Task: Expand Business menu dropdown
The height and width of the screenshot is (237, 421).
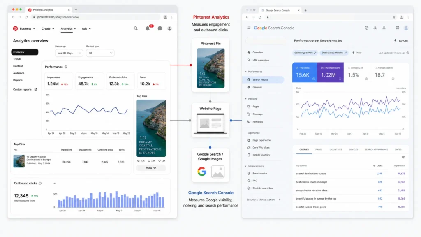Action: (x=28, y=28)
